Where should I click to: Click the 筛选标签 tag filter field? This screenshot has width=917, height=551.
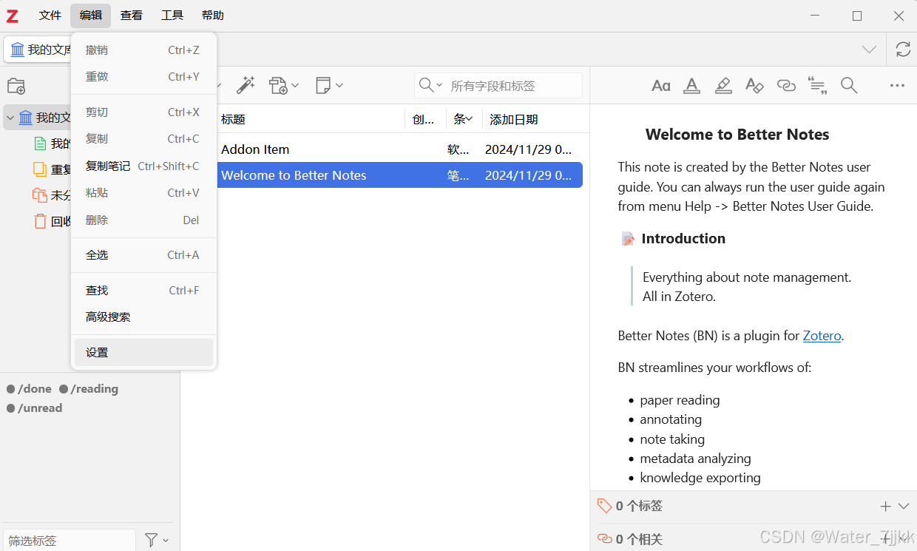pos(70,541)
